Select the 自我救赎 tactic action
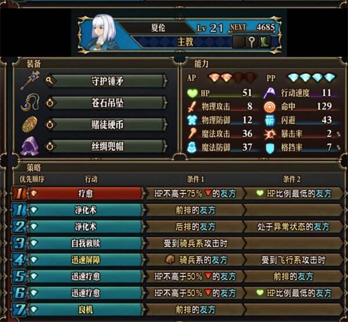Image resolution: width=348 pixels, height=322 pixels. [x=85, y=243]
